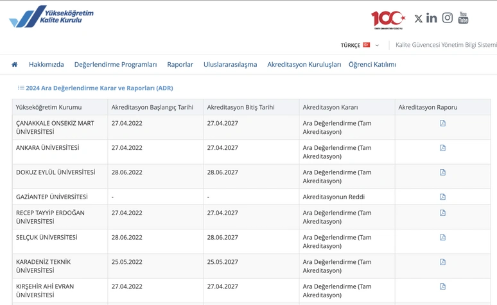Open the X (Twitter) social icon

(x=418, y=19)
